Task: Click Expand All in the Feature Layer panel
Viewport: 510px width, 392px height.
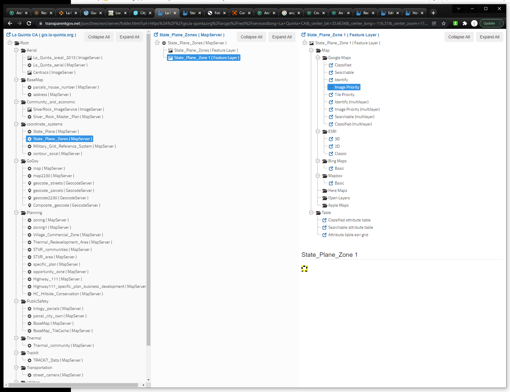Action: coord(489,37)
